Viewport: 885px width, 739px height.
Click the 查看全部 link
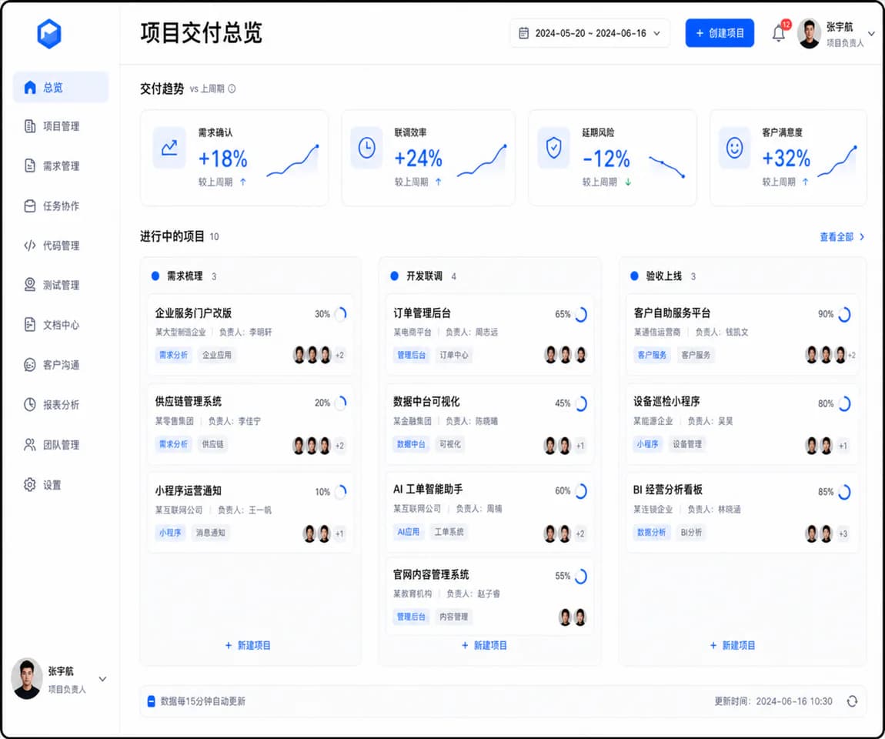tap(842, 237)
